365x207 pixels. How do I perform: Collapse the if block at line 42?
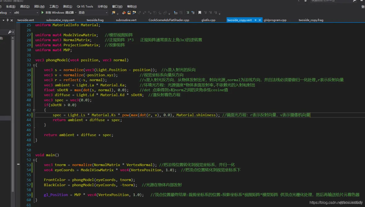click(34, 110)
